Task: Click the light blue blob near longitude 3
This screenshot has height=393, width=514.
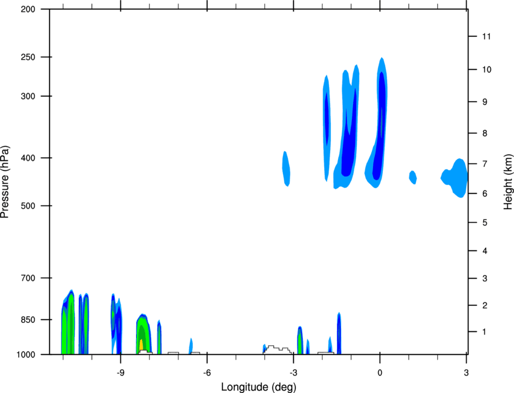Action: pos(455,178)
